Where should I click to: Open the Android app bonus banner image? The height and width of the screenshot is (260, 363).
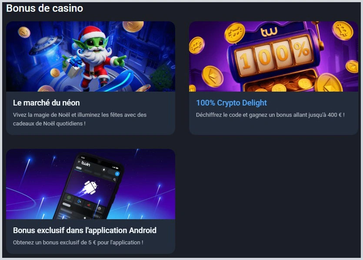[90, 184]
